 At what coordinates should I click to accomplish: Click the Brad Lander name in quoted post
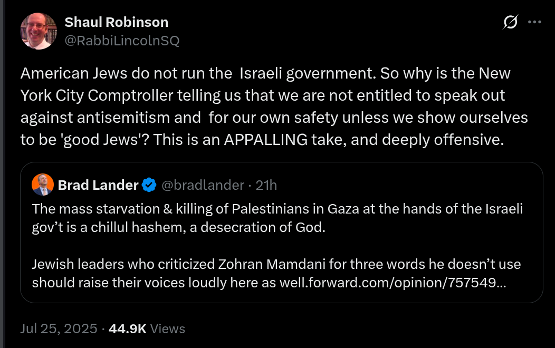tap(98, 185)
